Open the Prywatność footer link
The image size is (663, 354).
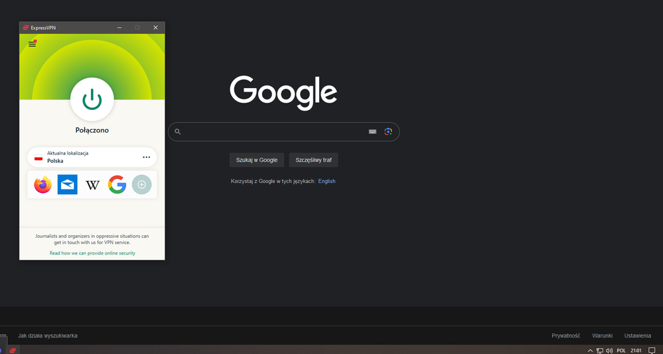[565, 335]
